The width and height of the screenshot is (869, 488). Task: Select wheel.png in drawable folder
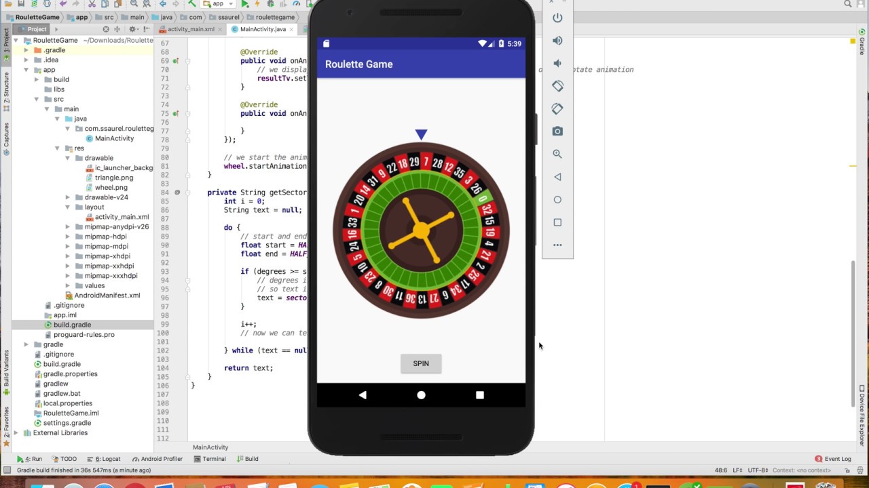pos(106,187)
